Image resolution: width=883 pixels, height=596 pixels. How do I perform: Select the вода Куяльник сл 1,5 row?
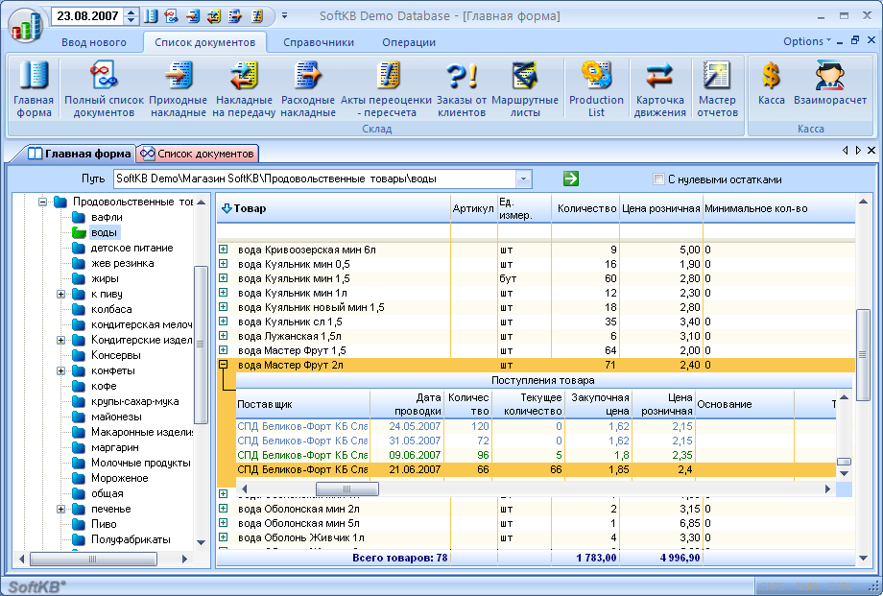536,322
